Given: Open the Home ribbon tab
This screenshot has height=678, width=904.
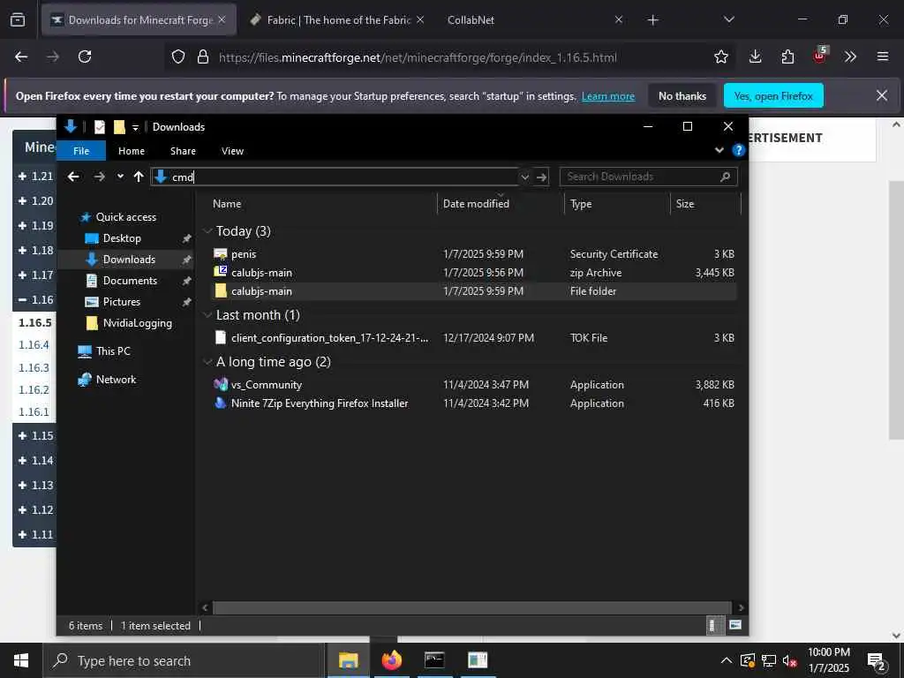Looking at the screenshot, I should (132, 150).
